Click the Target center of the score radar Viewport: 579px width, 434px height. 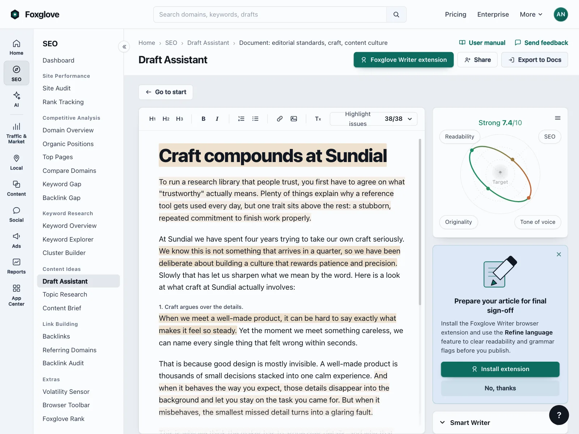[500, 173]
